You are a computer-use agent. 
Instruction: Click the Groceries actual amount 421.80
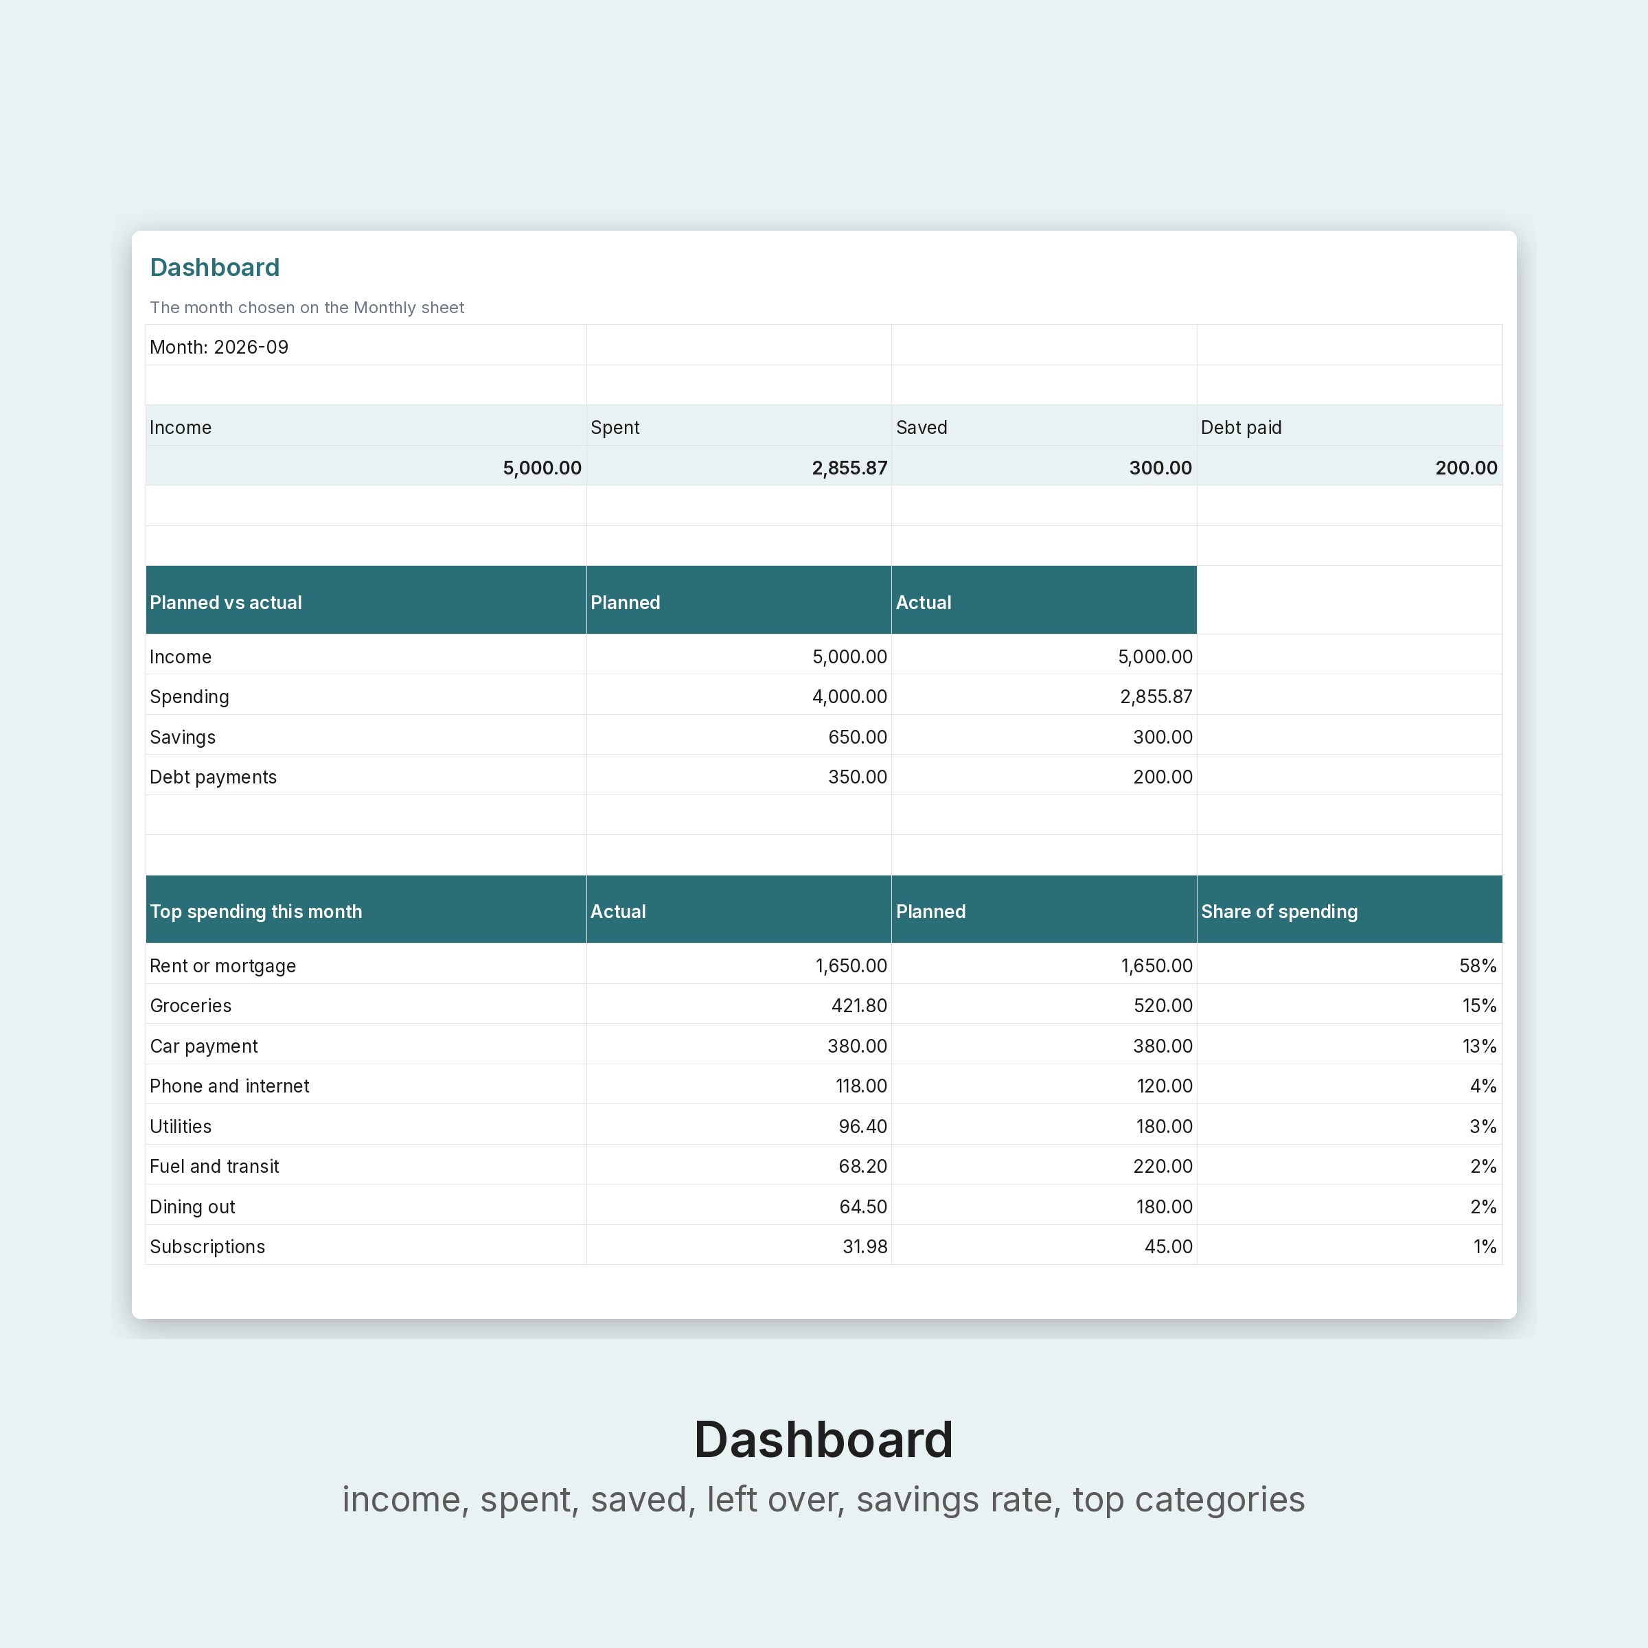tap(859, 1006)
